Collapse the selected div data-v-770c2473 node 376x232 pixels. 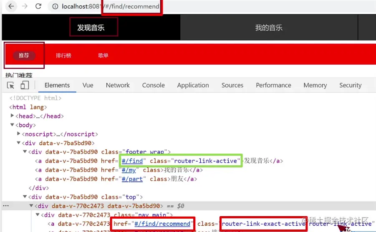[x=31, y=206]
